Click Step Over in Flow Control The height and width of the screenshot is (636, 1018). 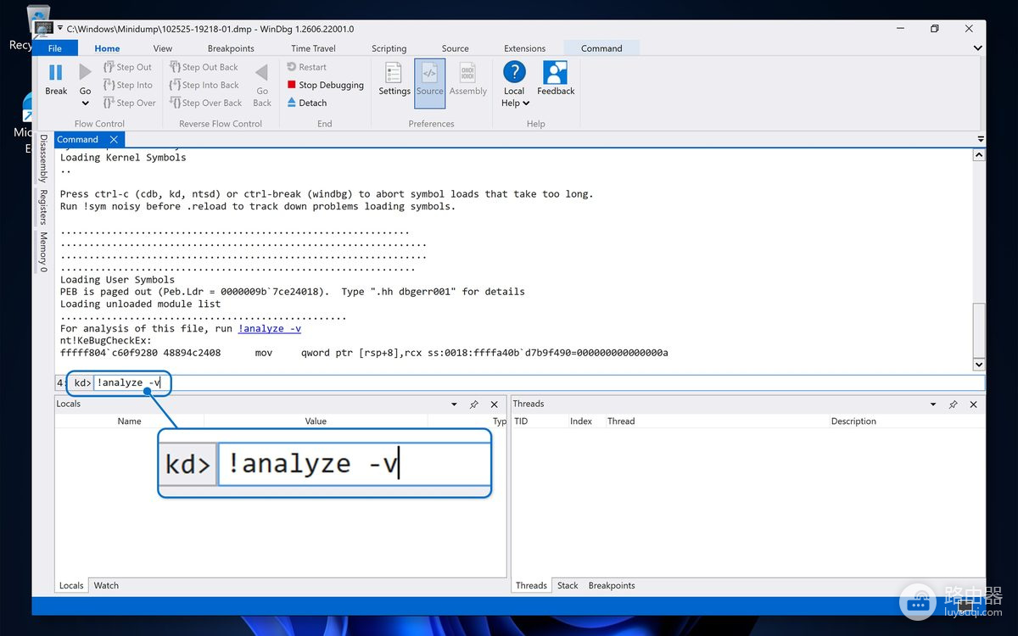(x=130, y=103)
